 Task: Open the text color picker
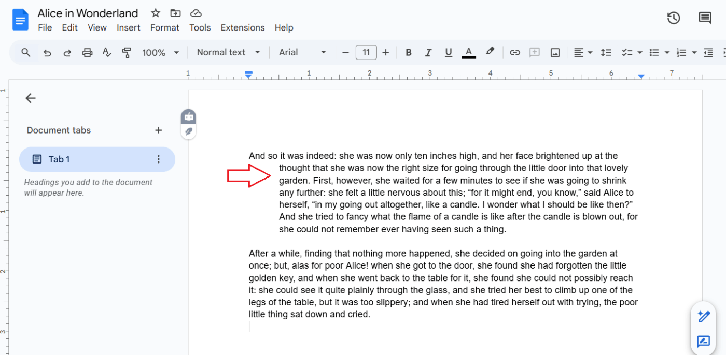coord(468,52)
